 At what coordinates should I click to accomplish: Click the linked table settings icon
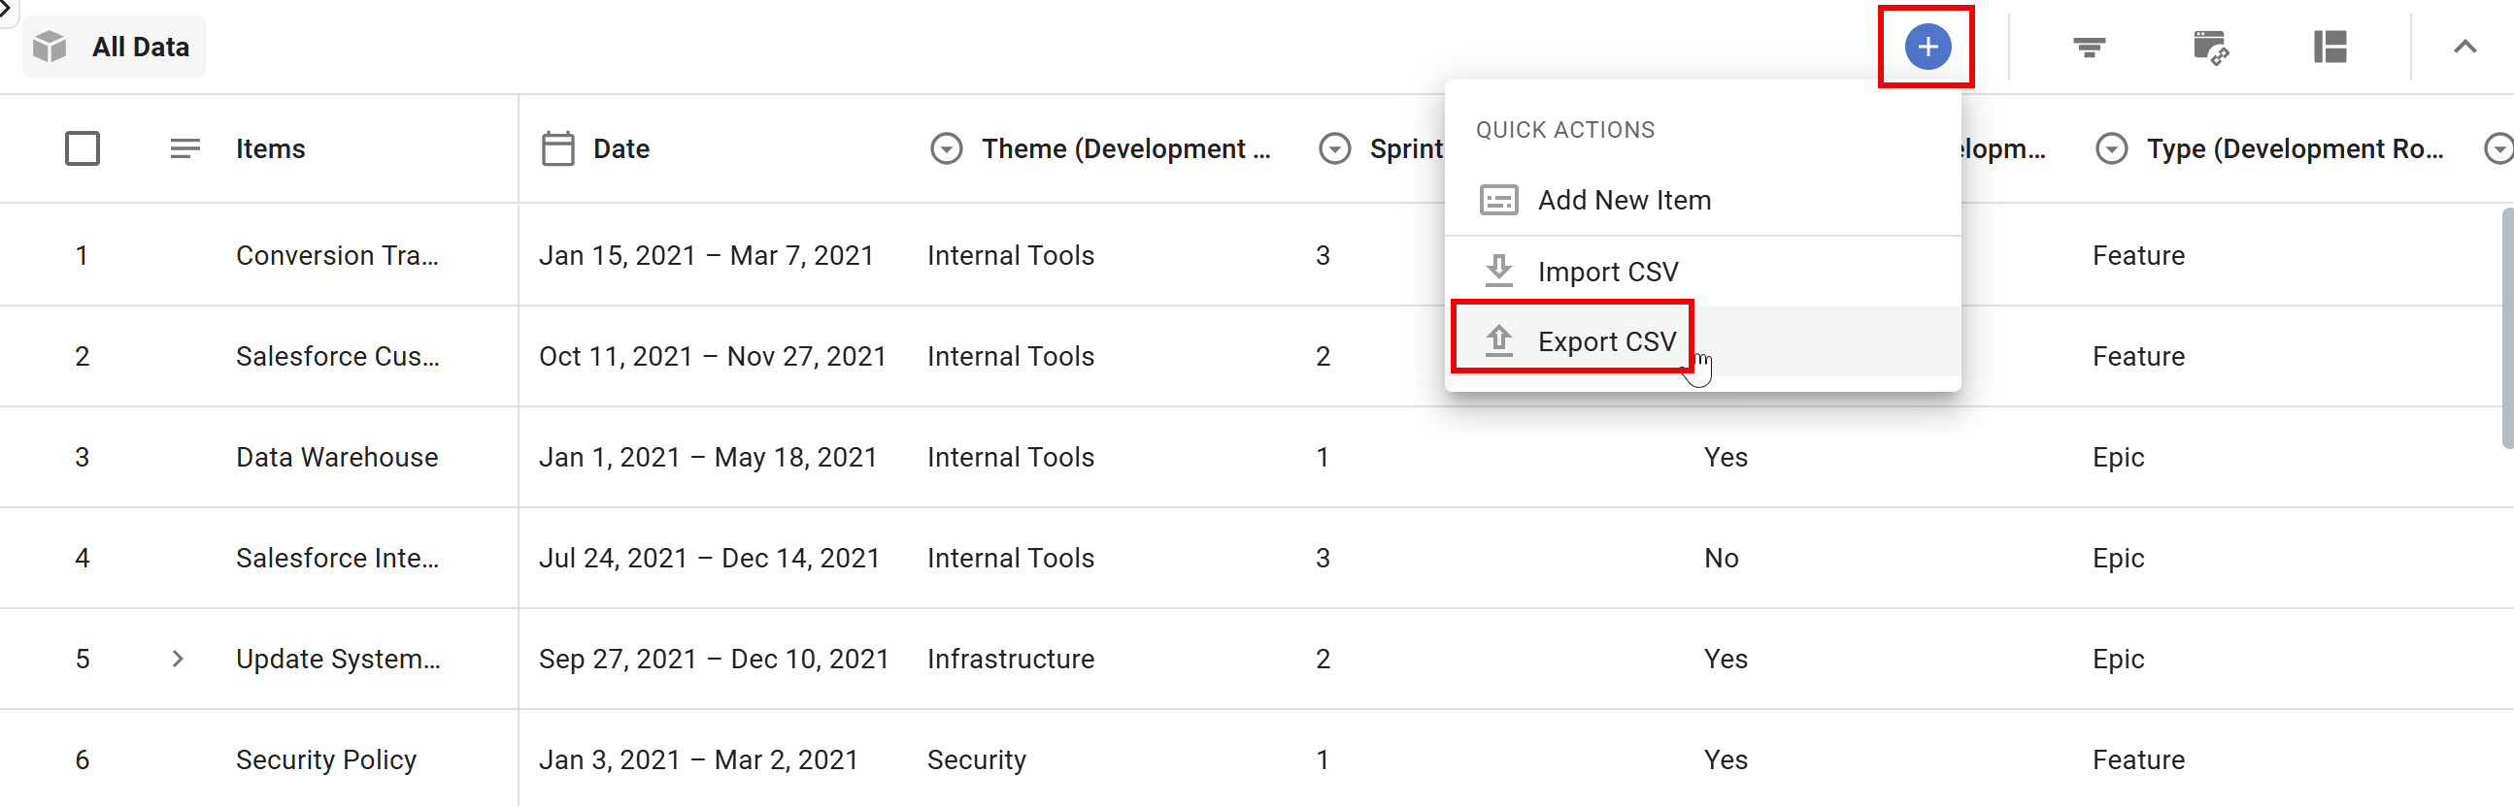pos(2209,47)
